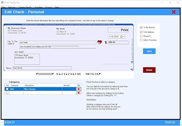
Task: Click the $500.00 total in status bar
Action: click(170, 122)
